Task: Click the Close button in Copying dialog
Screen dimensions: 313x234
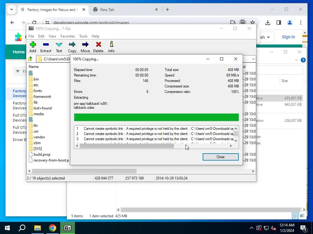Action: 220,157
